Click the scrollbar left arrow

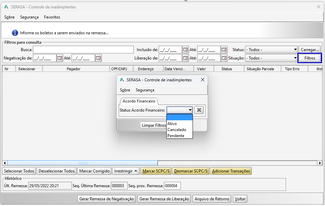pos(5,163)
